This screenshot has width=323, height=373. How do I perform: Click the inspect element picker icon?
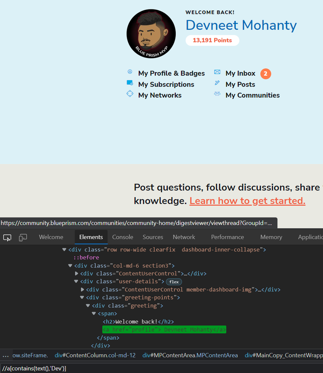pos(7,237)
